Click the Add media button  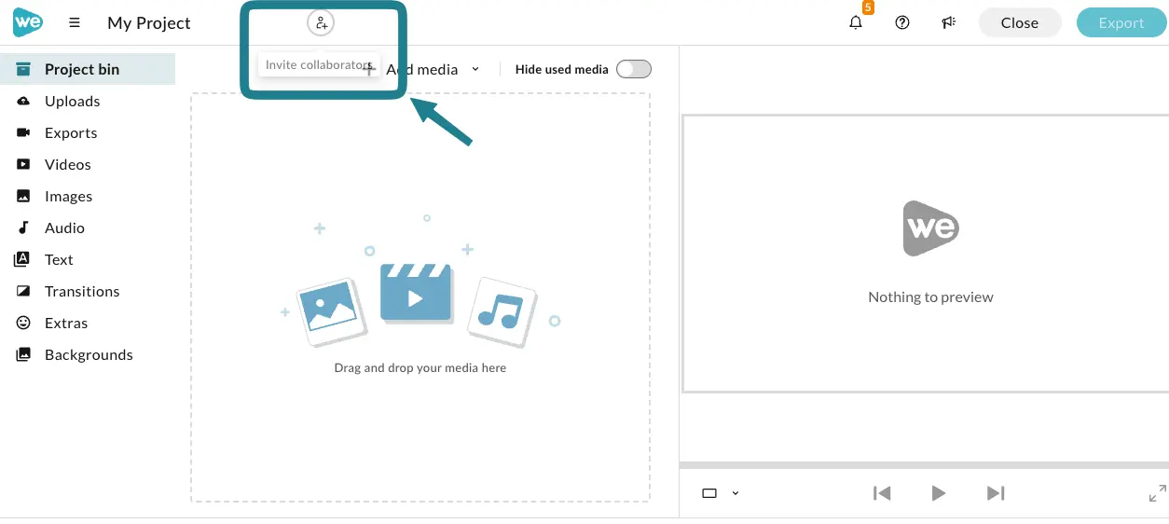tap(410, 69)
